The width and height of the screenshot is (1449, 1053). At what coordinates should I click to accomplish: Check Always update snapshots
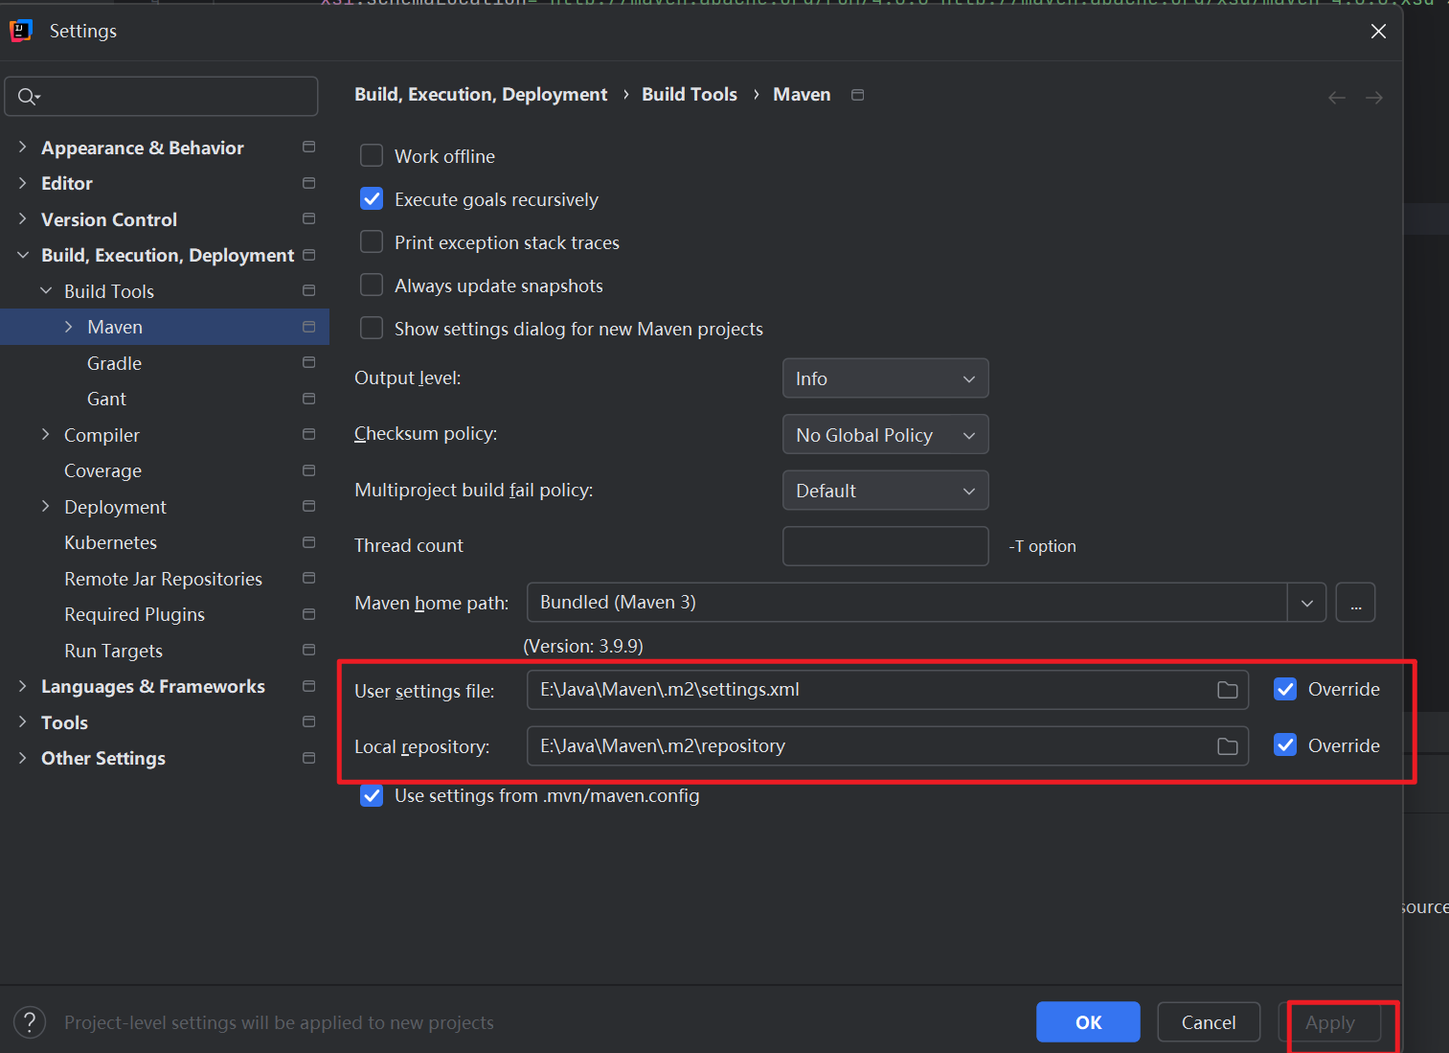[x=372, y=286]
